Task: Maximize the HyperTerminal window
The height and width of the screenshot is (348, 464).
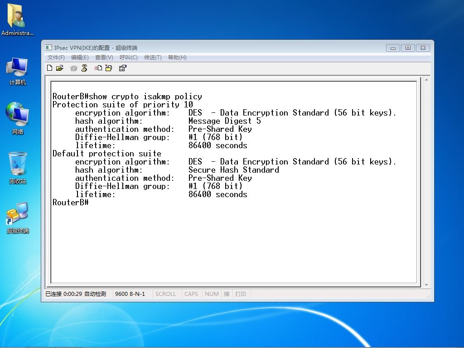Action: point(408,48)
